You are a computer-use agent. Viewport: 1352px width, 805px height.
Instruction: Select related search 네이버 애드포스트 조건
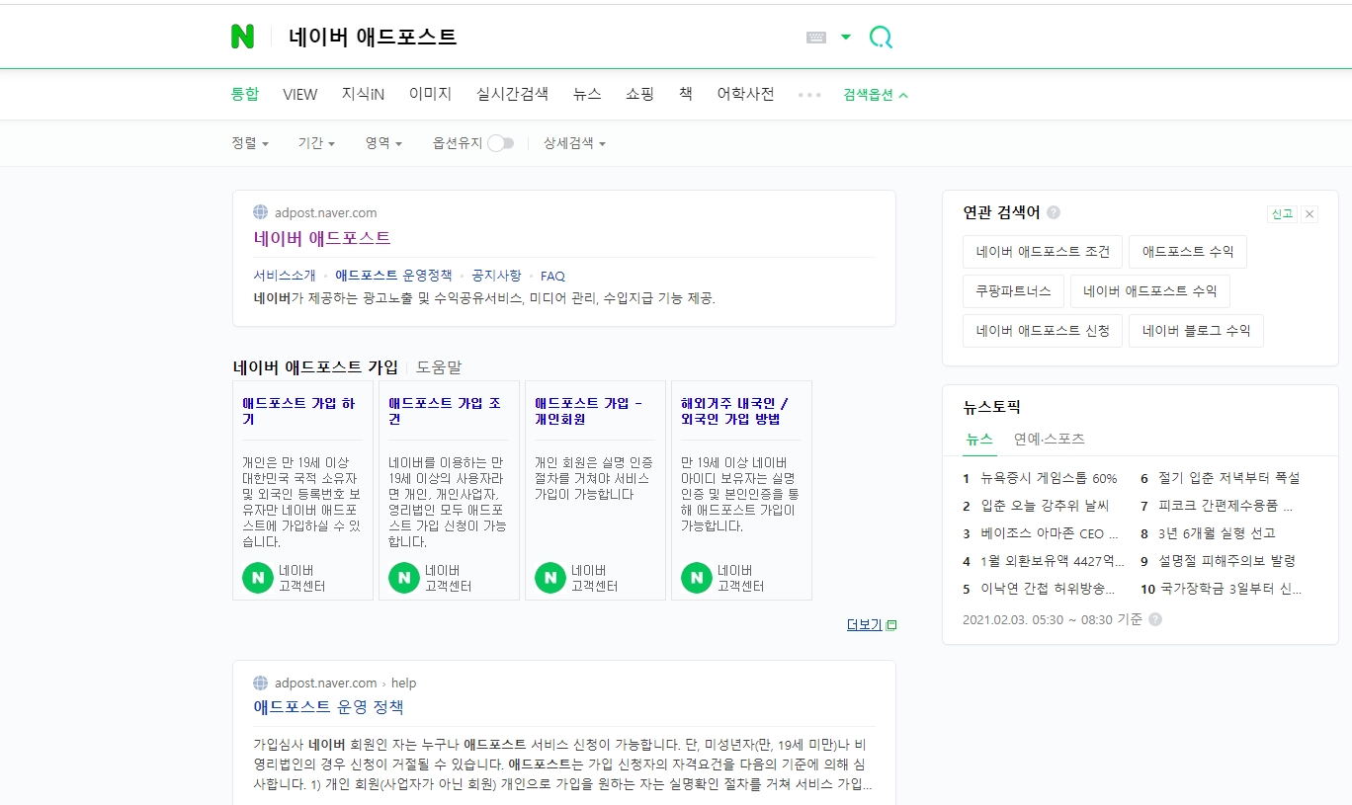tap(1043, 252)
